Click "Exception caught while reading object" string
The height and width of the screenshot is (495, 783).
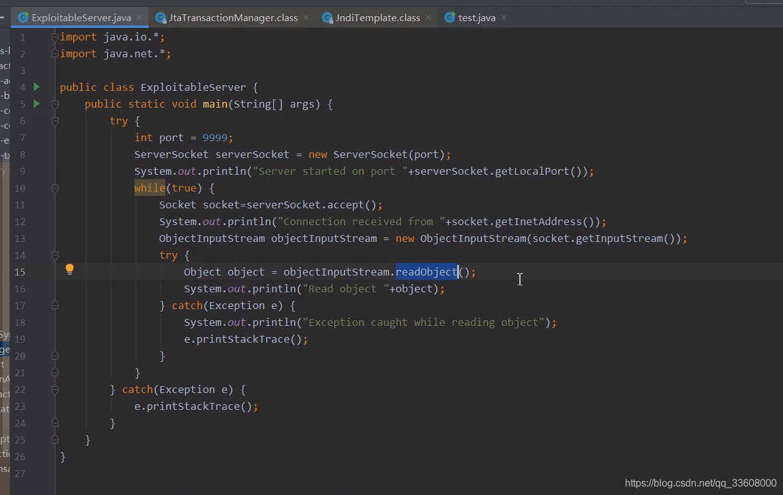pos(424,322)
